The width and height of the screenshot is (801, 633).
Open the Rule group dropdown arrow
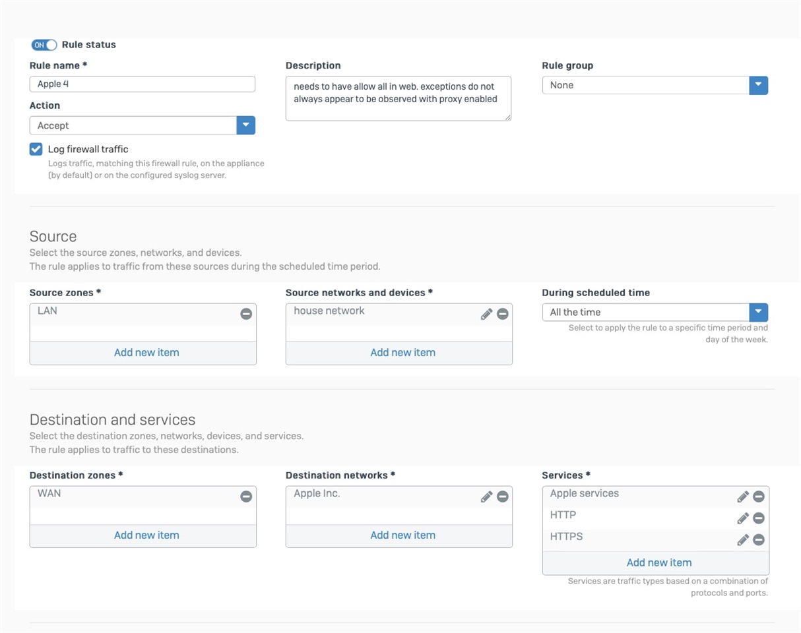click(759, 85)
